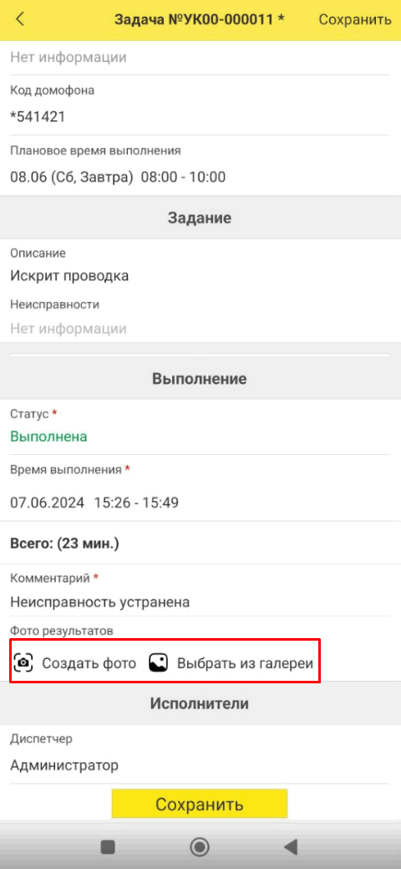Tap the camera icon to create photo
The width and height of the screenshot is (401, 869).
click(23, 662)
